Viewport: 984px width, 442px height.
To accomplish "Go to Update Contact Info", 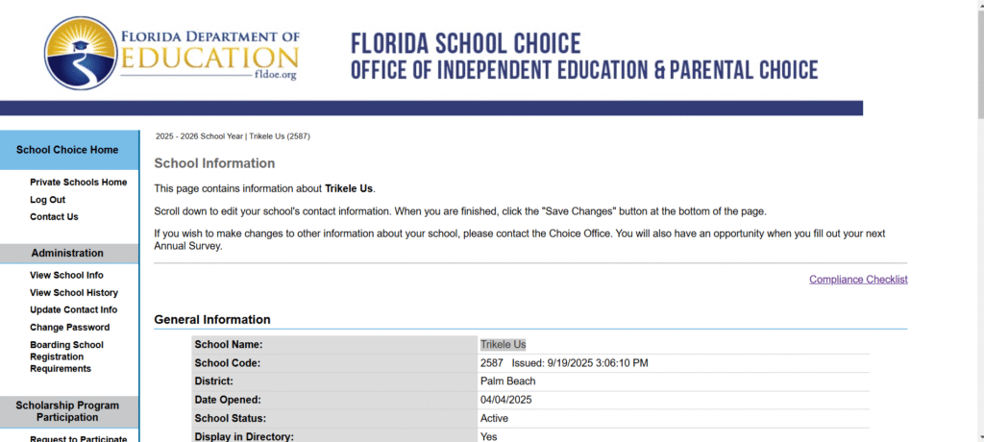I will (73, 310).
